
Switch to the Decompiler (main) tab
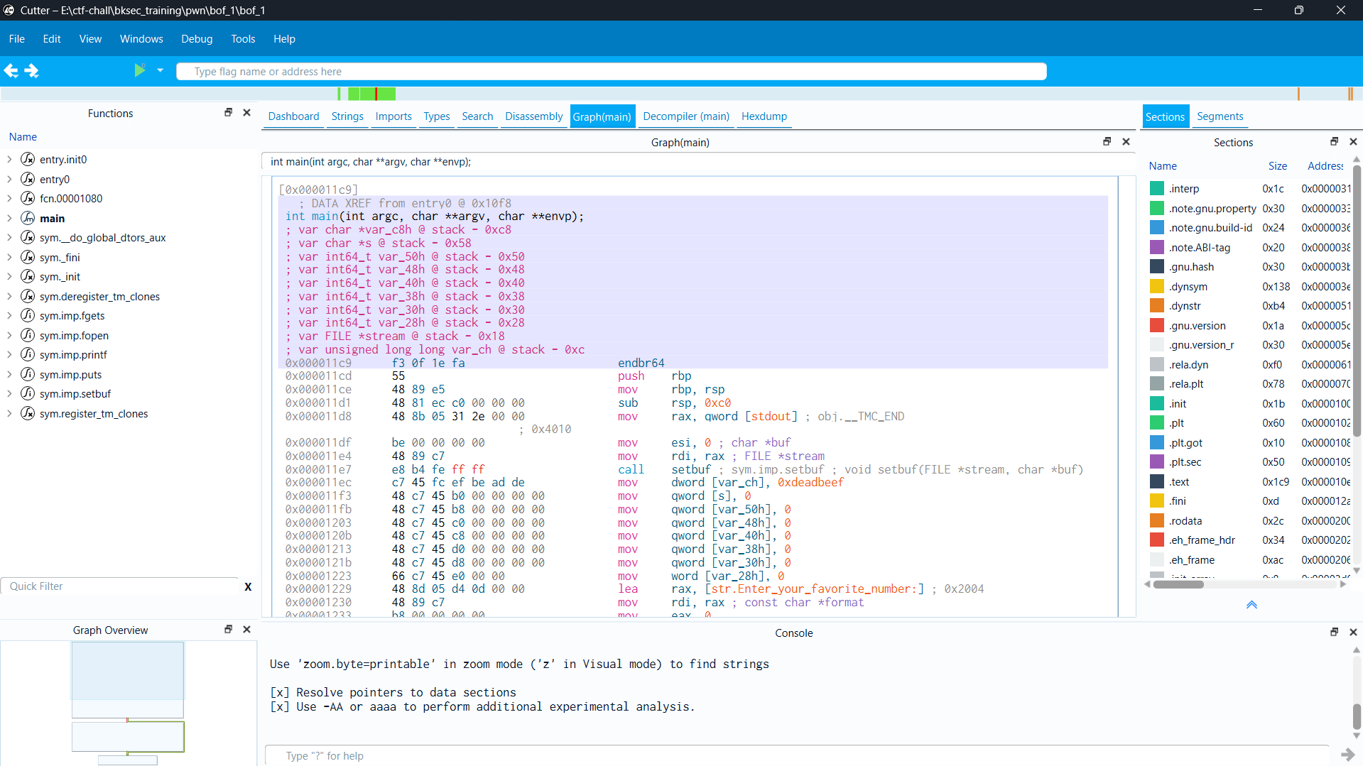[x=685, y=116]
